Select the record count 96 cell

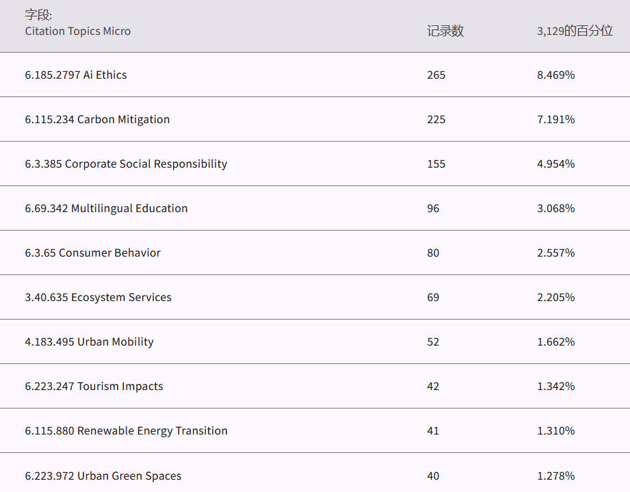tap(433, 209)
